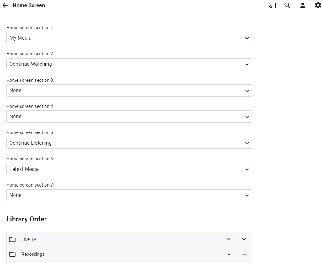
Task: Move Recordings library down
Action: click(244, 254)
